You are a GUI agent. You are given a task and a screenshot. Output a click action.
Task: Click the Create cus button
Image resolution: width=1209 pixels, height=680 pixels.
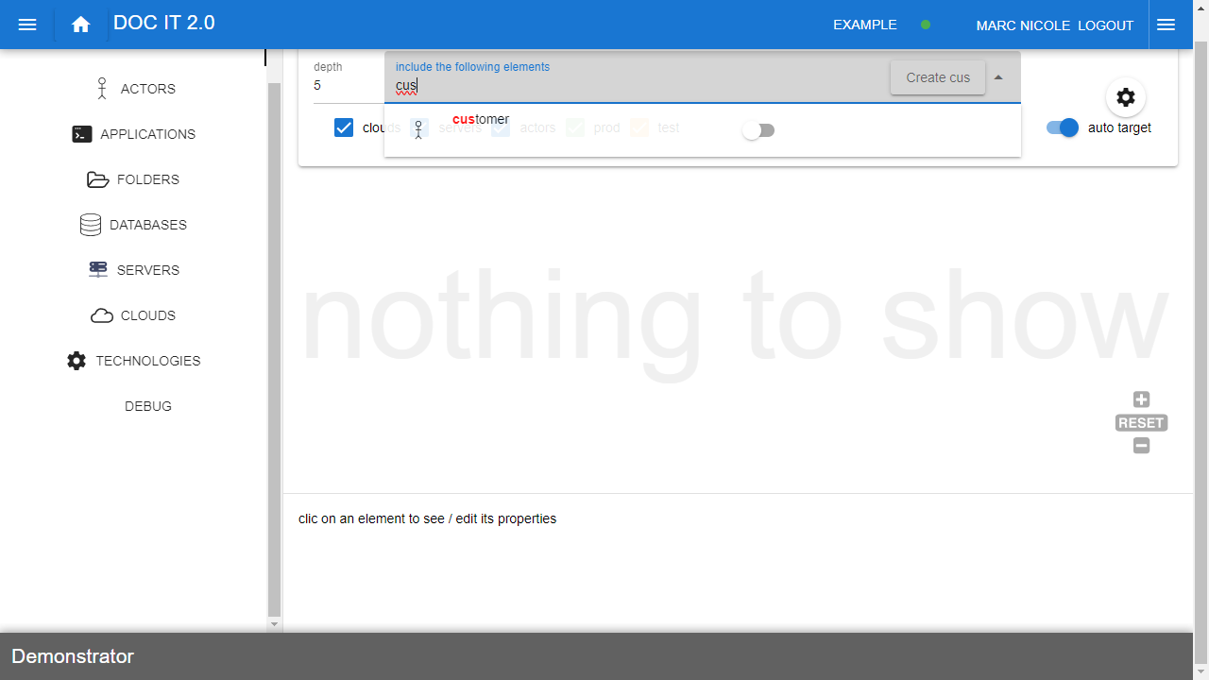coord(937,77)
